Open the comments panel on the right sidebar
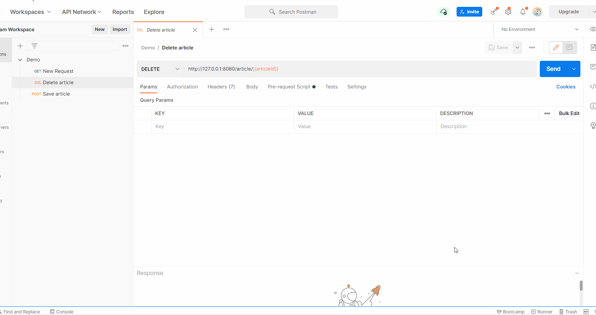This screenshot has width=596, height=315. pos(593,67)
